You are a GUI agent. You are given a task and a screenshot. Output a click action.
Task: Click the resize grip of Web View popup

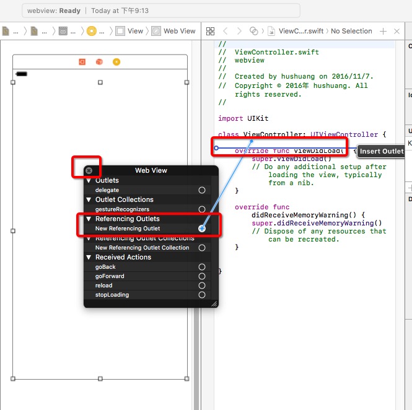(214, 304)
